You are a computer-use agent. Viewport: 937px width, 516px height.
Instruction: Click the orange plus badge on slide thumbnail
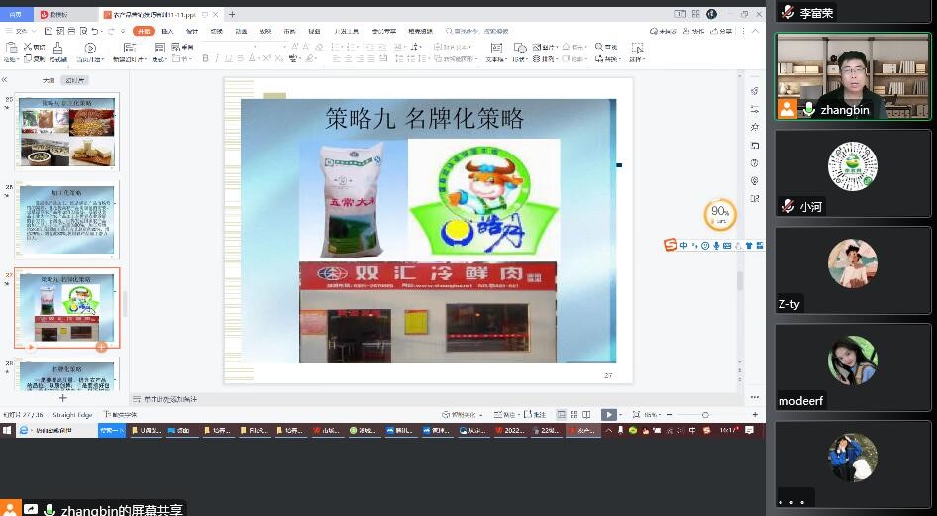[101, 347]
